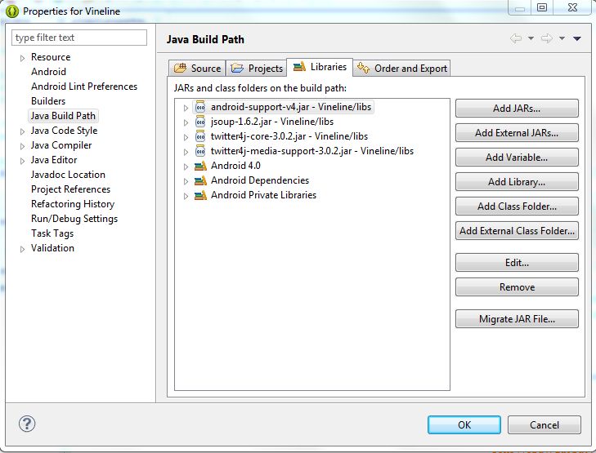Expand the Validation category
This screenshot has height=453, width=596.
[x=22, y=249]
